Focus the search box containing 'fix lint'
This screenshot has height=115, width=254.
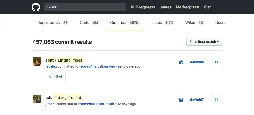[x=85, y=7]
